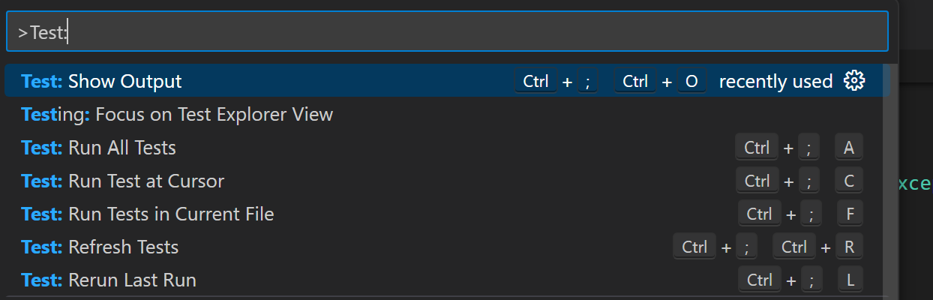Click the gear icon to configure keybinding
933x300 pixels.
pyautogui.click(x=854, y=81)
